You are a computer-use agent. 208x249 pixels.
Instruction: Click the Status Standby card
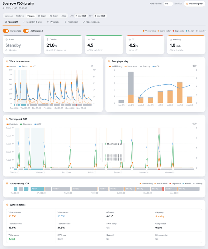(x=22, y=45)
